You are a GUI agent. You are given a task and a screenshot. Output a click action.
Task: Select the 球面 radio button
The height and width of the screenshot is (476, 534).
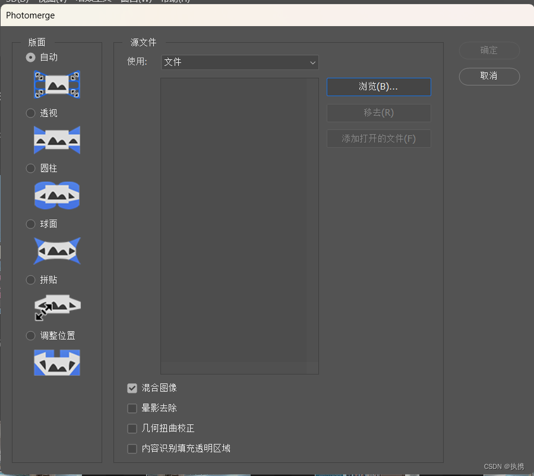pos(31,224)
